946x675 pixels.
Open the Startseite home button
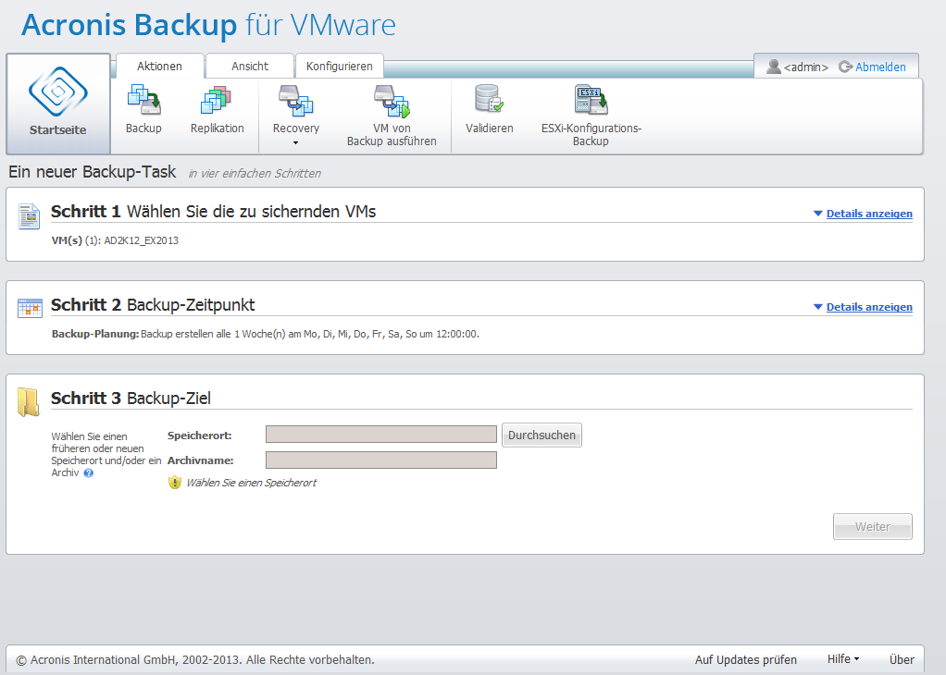[58, 104]
